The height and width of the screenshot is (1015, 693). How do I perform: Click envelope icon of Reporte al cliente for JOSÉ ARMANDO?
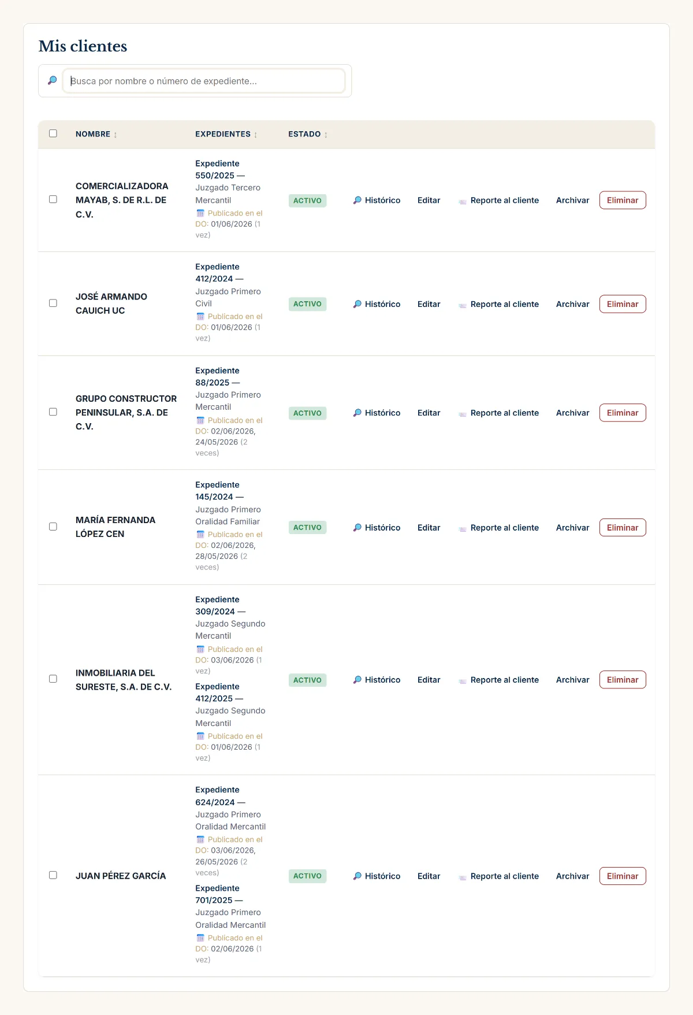tap(463, 305)
